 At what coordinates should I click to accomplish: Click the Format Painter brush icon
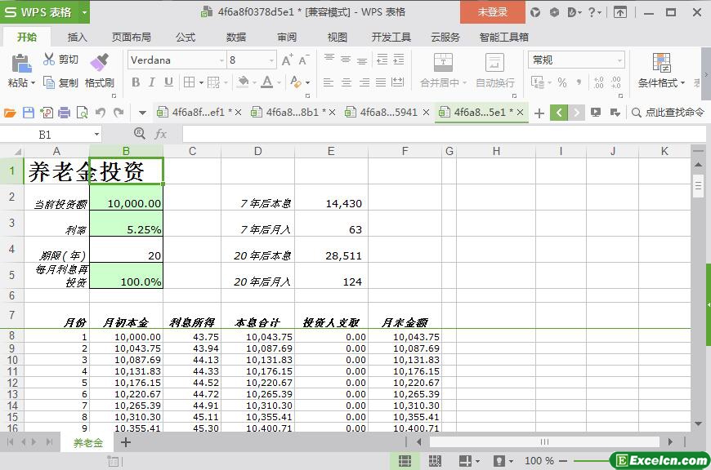point(99,63)
